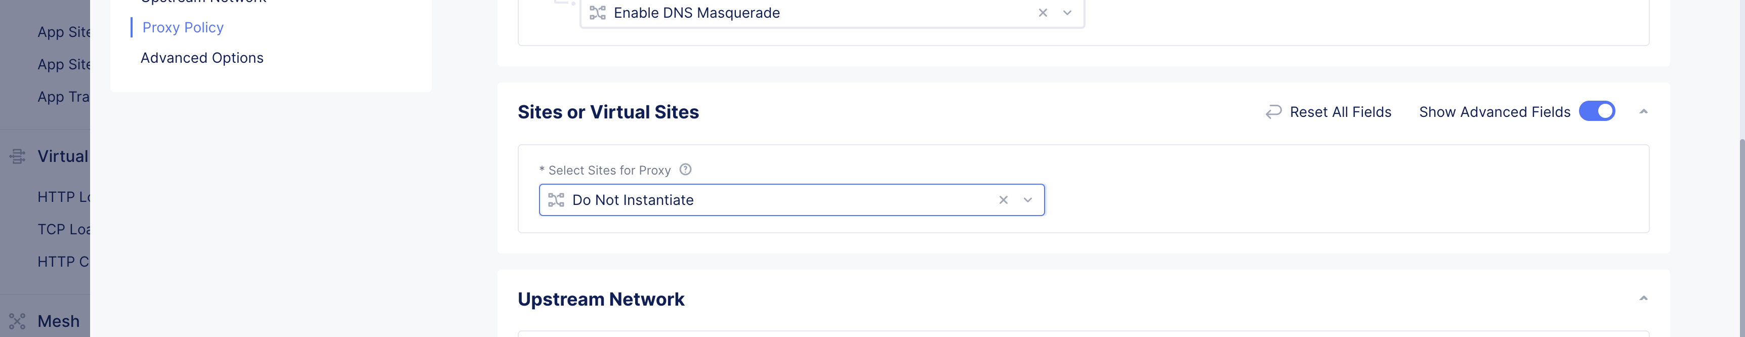Click the Enable DNS Masquerade option icon
This screenshot has width=1745, height=337.
[598, 13]
